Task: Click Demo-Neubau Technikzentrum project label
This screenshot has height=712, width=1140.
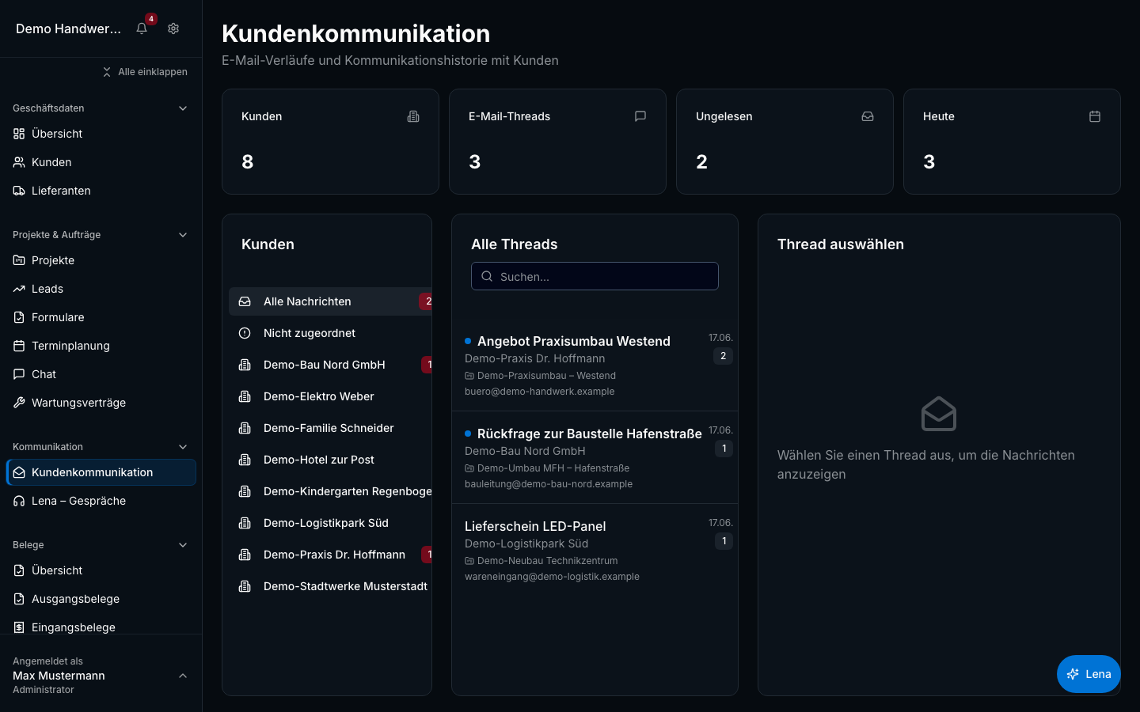Action: click(x=547, y=561)
